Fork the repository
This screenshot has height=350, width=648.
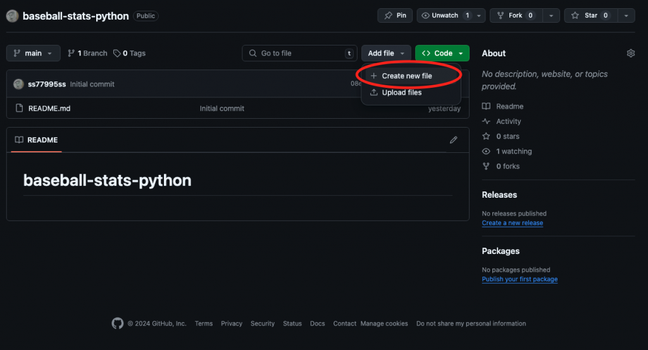tap(516, 15)
